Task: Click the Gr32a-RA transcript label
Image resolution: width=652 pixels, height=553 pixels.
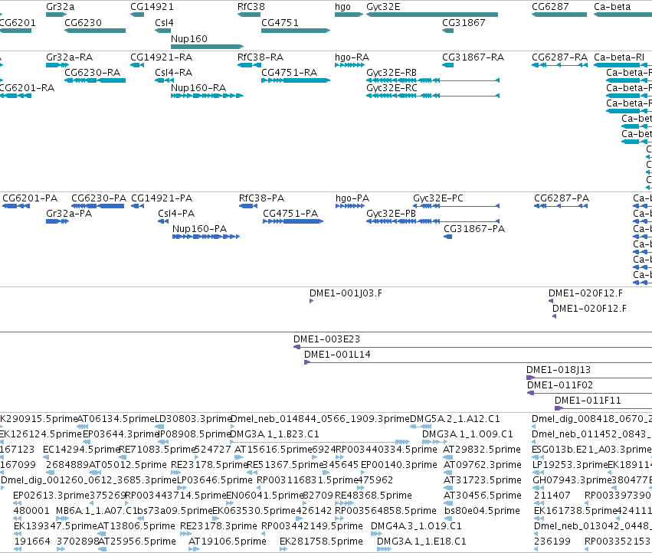Action: pyautogui.click(x=70, y=57)
